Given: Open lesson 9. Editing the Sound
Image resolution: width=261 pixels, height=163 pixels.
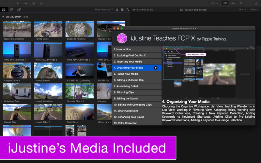Looking at the screenshot, I should [x=137, y=98].
